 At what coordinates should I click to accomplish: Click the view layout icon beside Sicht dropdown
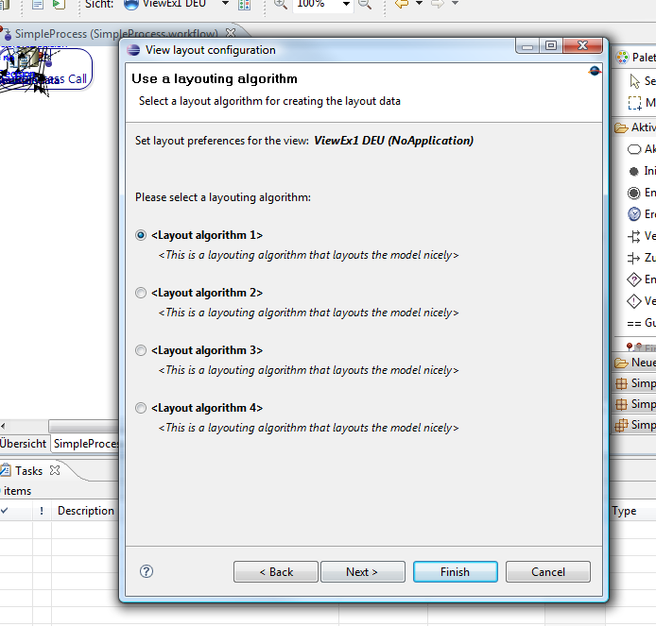point(244,5)
